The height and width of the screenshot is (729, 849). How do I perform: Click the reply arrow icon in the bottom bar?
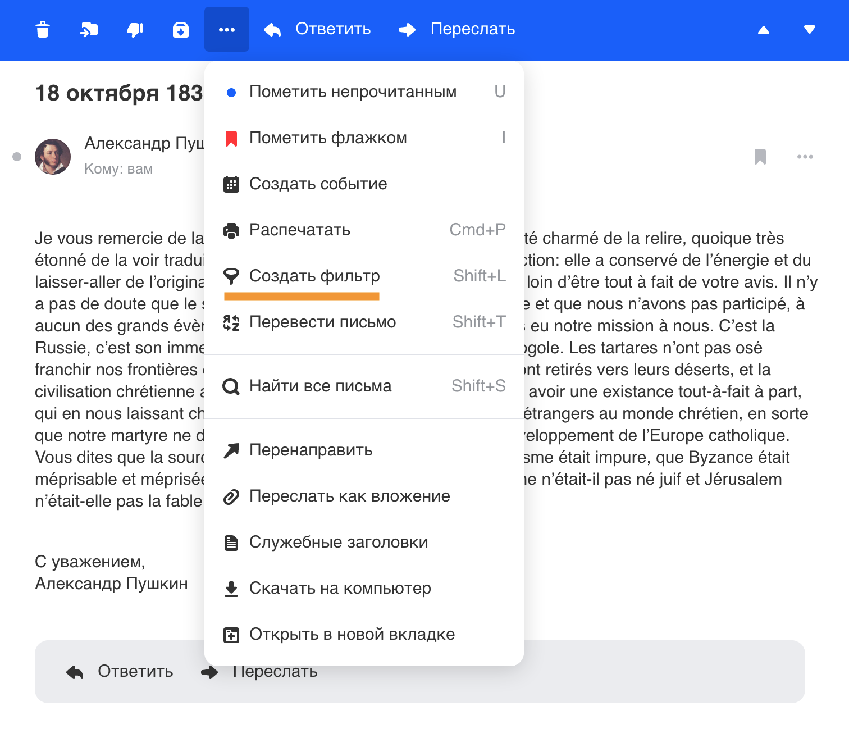(75, 672)
